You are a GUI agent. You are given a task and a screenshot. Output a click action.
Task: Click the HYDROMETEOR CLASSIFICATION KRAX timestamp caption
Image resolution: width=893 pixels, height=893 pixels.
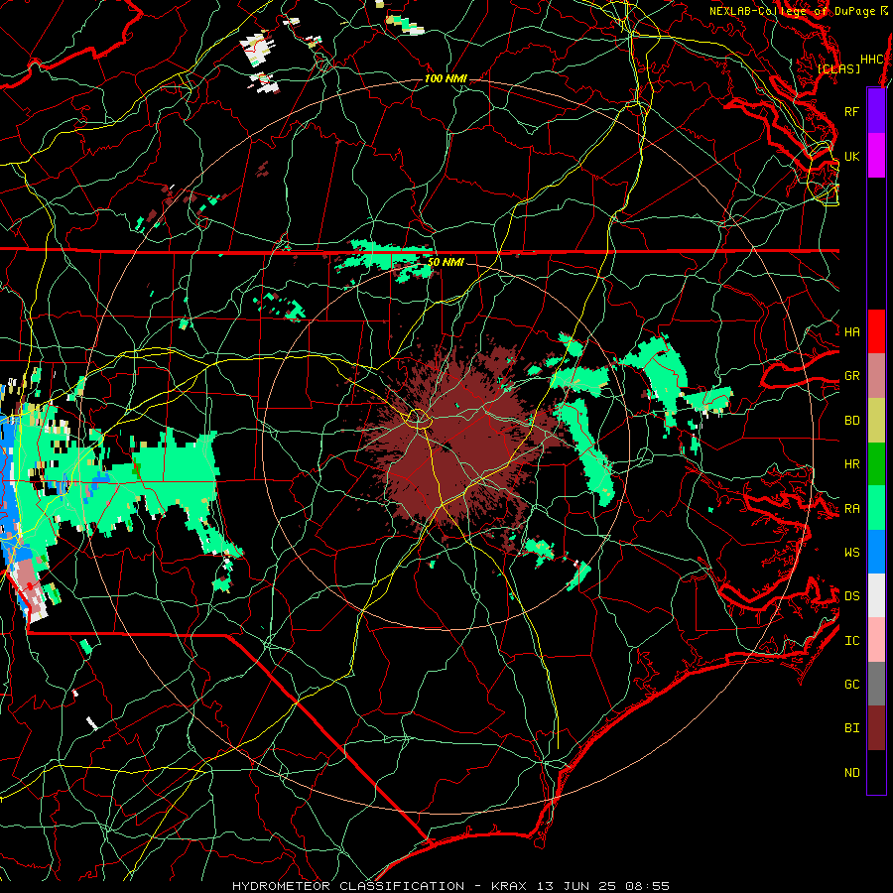[x=450, y=886]
